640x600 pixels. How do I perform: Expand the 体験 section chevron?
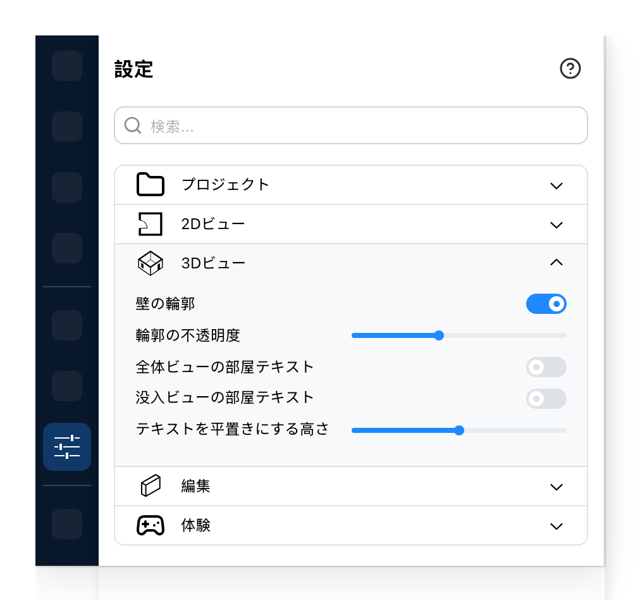pyautogui.click(x=557, y=526)
